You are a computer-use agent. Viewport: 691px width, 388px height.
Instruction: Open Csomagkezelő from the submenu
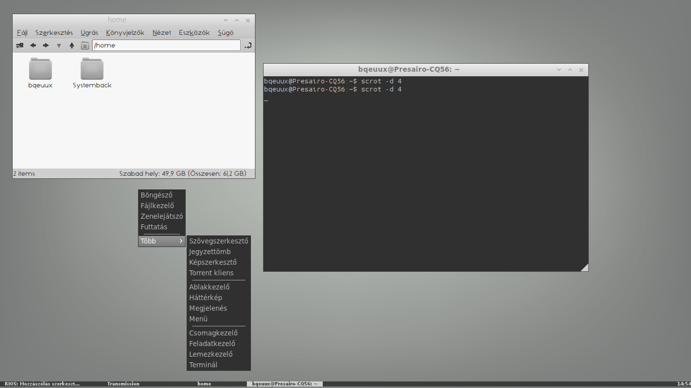pyautogui.click(x=219, y=333)
